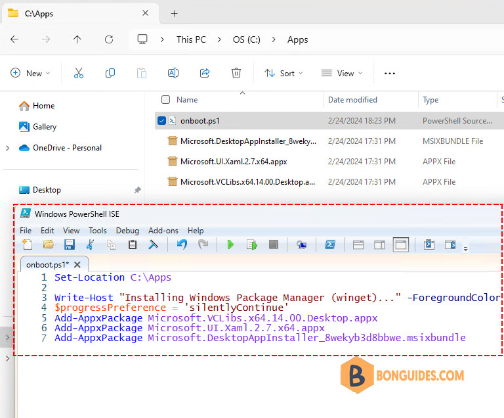
Task: Go back with the Explorer back arrow
Action: pos(14,39)
